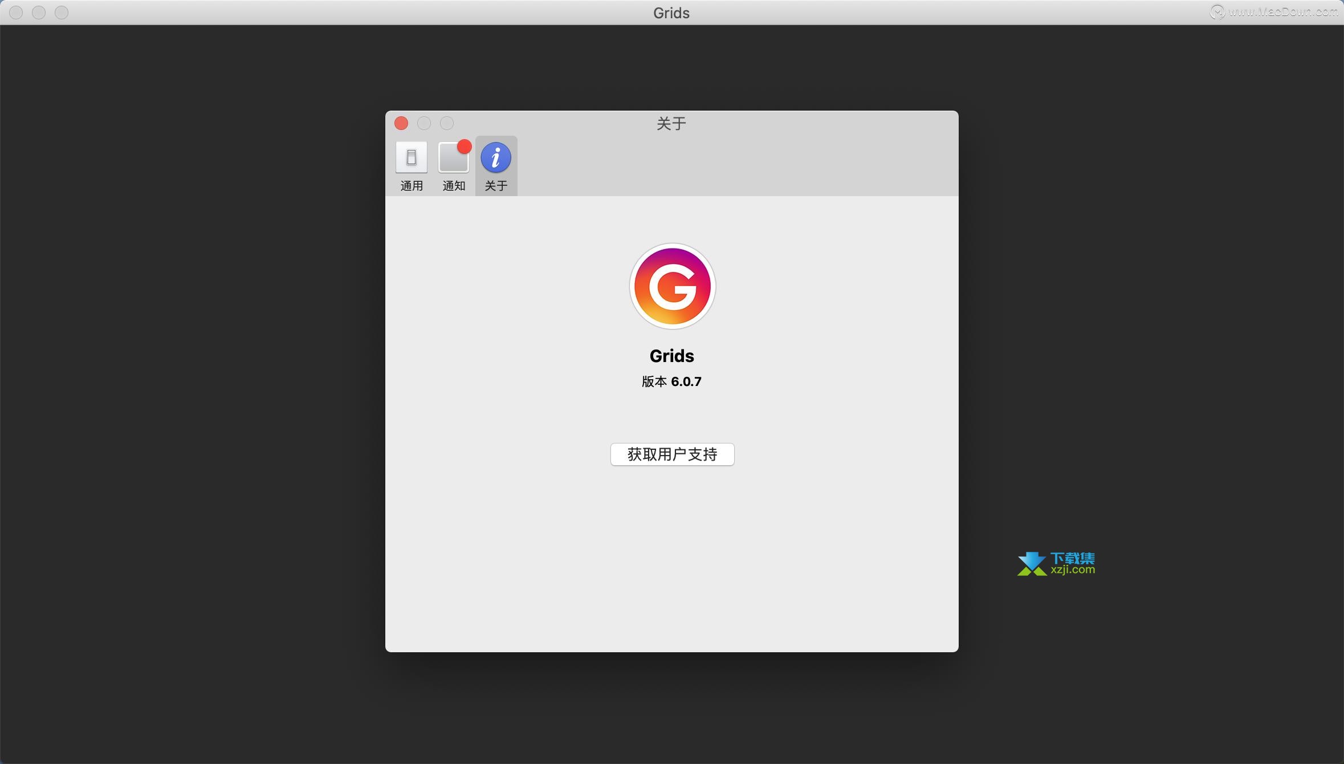This screenshot has height=764, width=1344.
Task: Click the bold Grids app name label
Action: pyautogui.click(x=671, y=356)
